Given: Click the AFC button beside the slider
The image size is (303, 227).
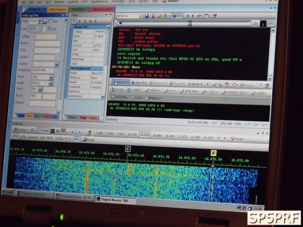Looking at the screenshot, I should (x=270, y=23).
